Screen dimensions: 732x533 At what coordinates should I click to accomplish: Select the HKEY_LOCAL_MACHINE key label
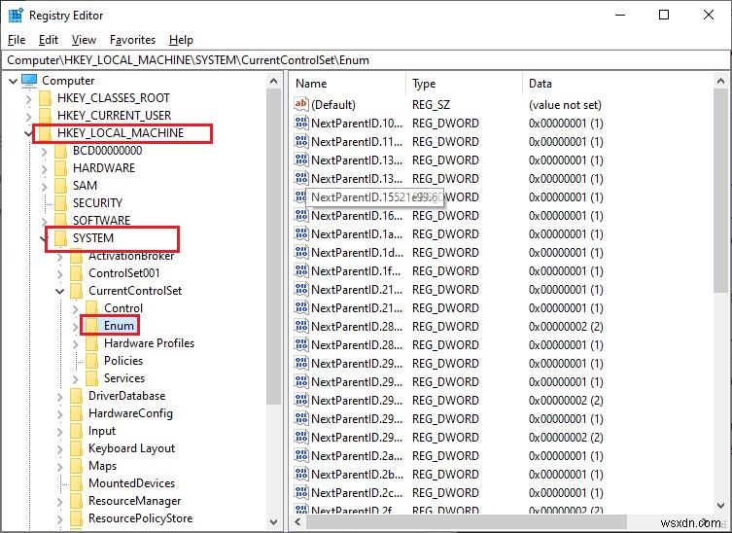coord(121,133)
